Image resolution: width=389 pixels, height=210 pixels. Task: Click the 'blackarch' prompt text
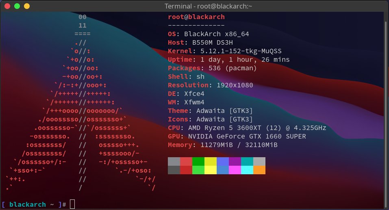click(x=28, y=205)
